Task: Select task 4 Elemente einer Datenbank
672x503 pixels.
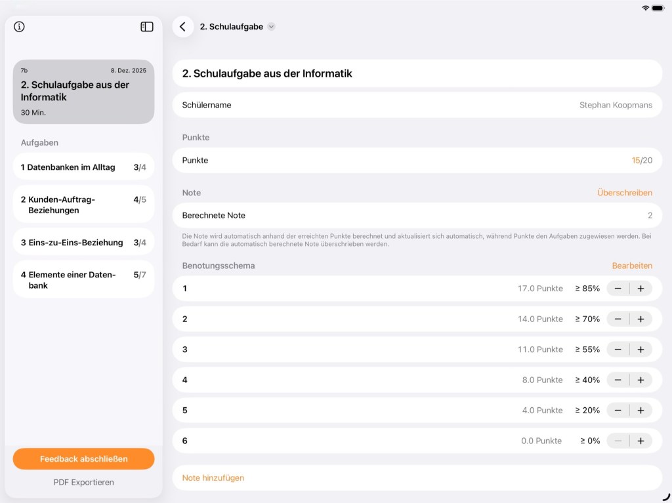Action: coord(83,280)
